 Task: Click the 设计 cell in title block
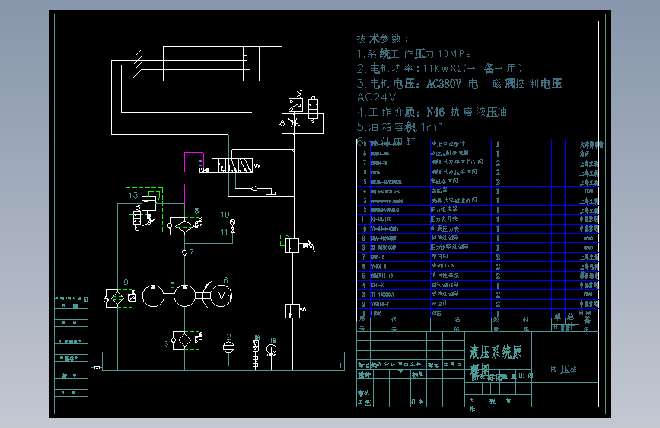[364, 375]
